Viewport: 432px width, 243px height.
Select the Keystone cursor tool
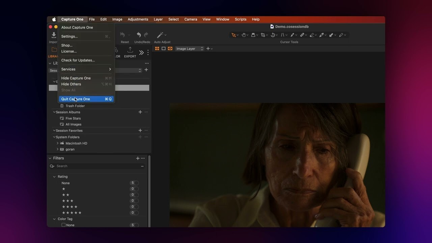point(282,35)
